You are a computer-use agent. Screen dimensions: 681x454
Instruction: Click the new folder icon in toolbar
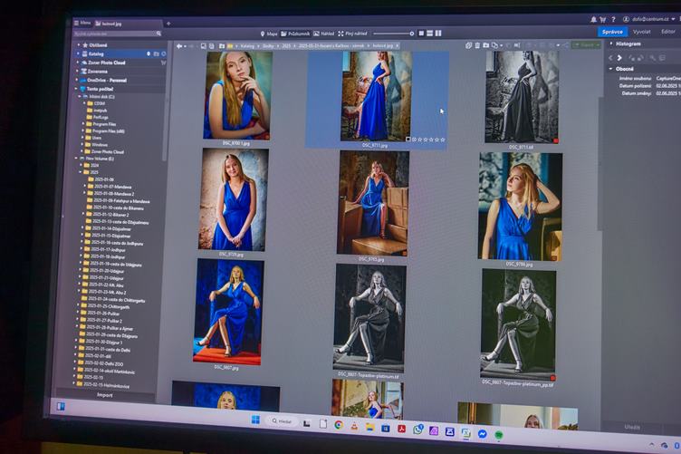[486, 45]
